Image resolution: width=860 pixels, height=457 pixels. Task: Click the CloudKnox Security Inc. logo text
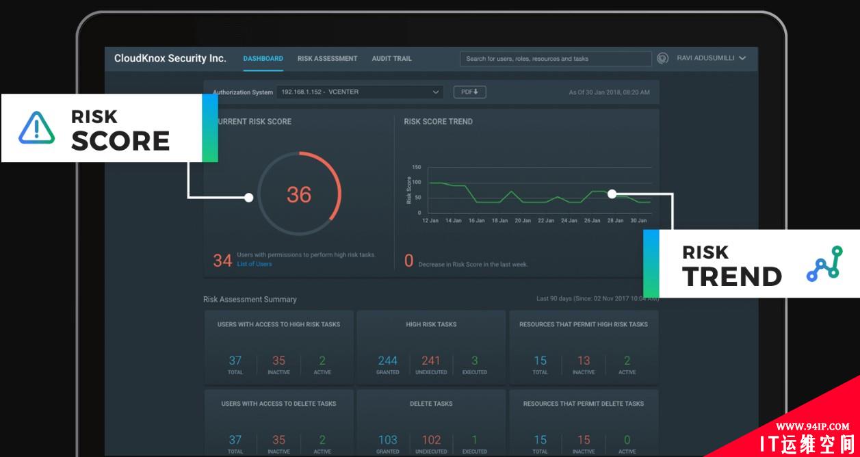[170, 58]
